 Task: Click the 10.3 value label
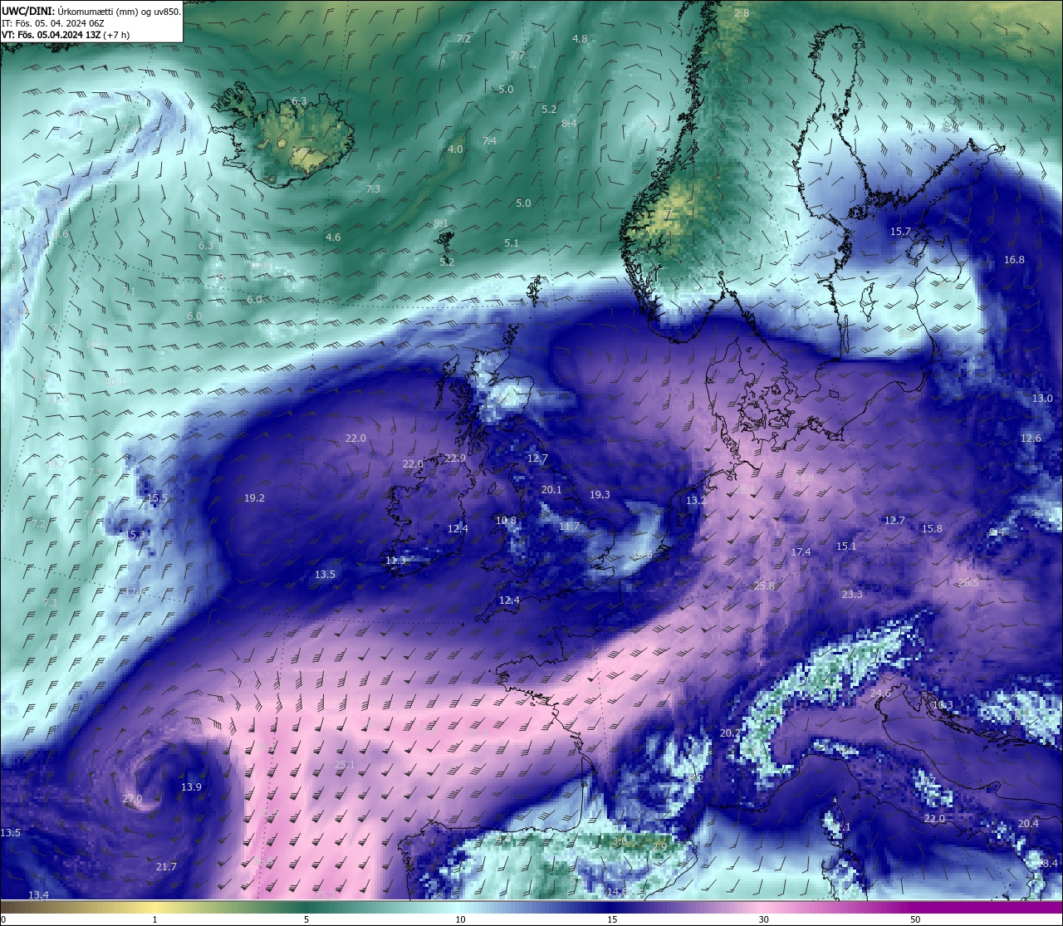click(x=943, y=706)
